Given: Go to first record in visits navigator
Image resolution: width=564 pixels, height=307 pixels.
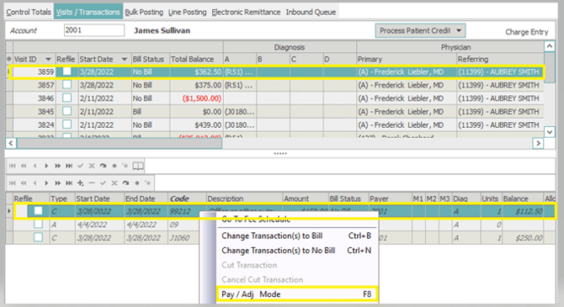Looking at the screenshot, I should point(13,166).
